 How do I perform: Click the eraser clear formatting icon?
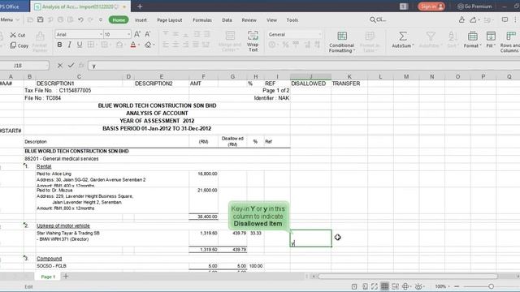tap(148, 45)
